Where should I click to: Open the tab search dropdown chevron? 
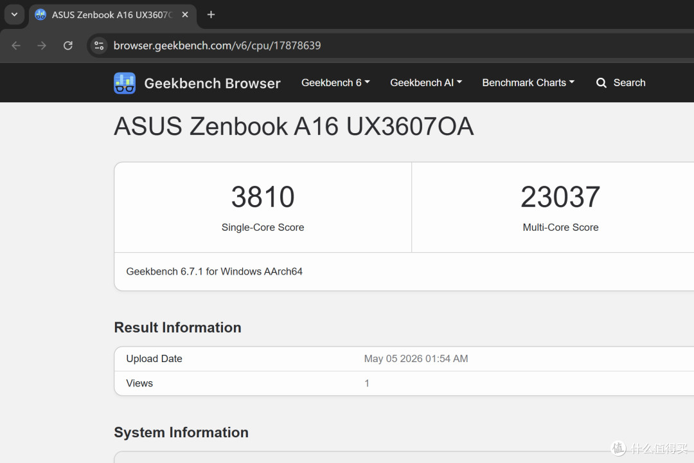[x=14, y=15]
